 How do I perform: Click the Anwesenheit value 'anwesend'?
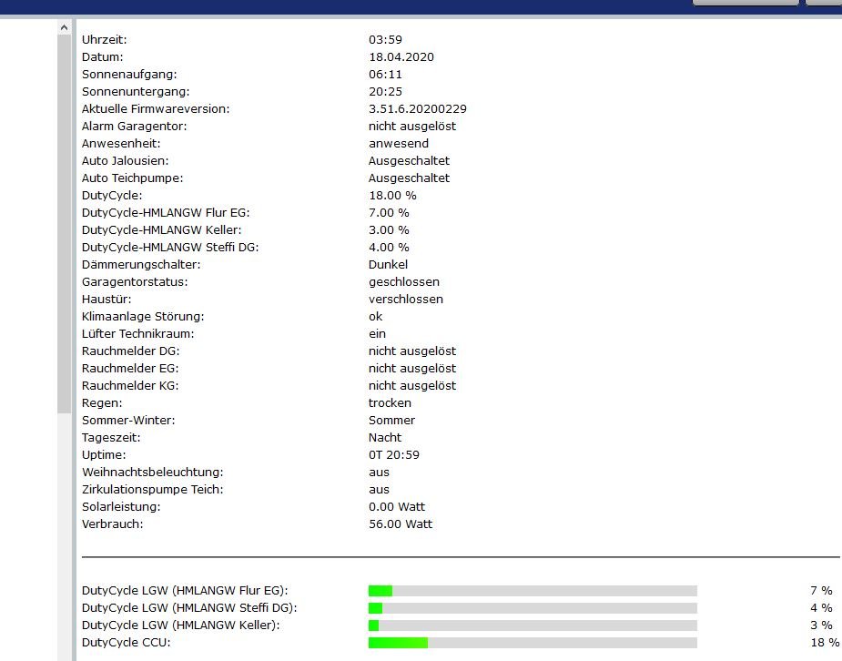pyautogui.click(x=398, y=144)
